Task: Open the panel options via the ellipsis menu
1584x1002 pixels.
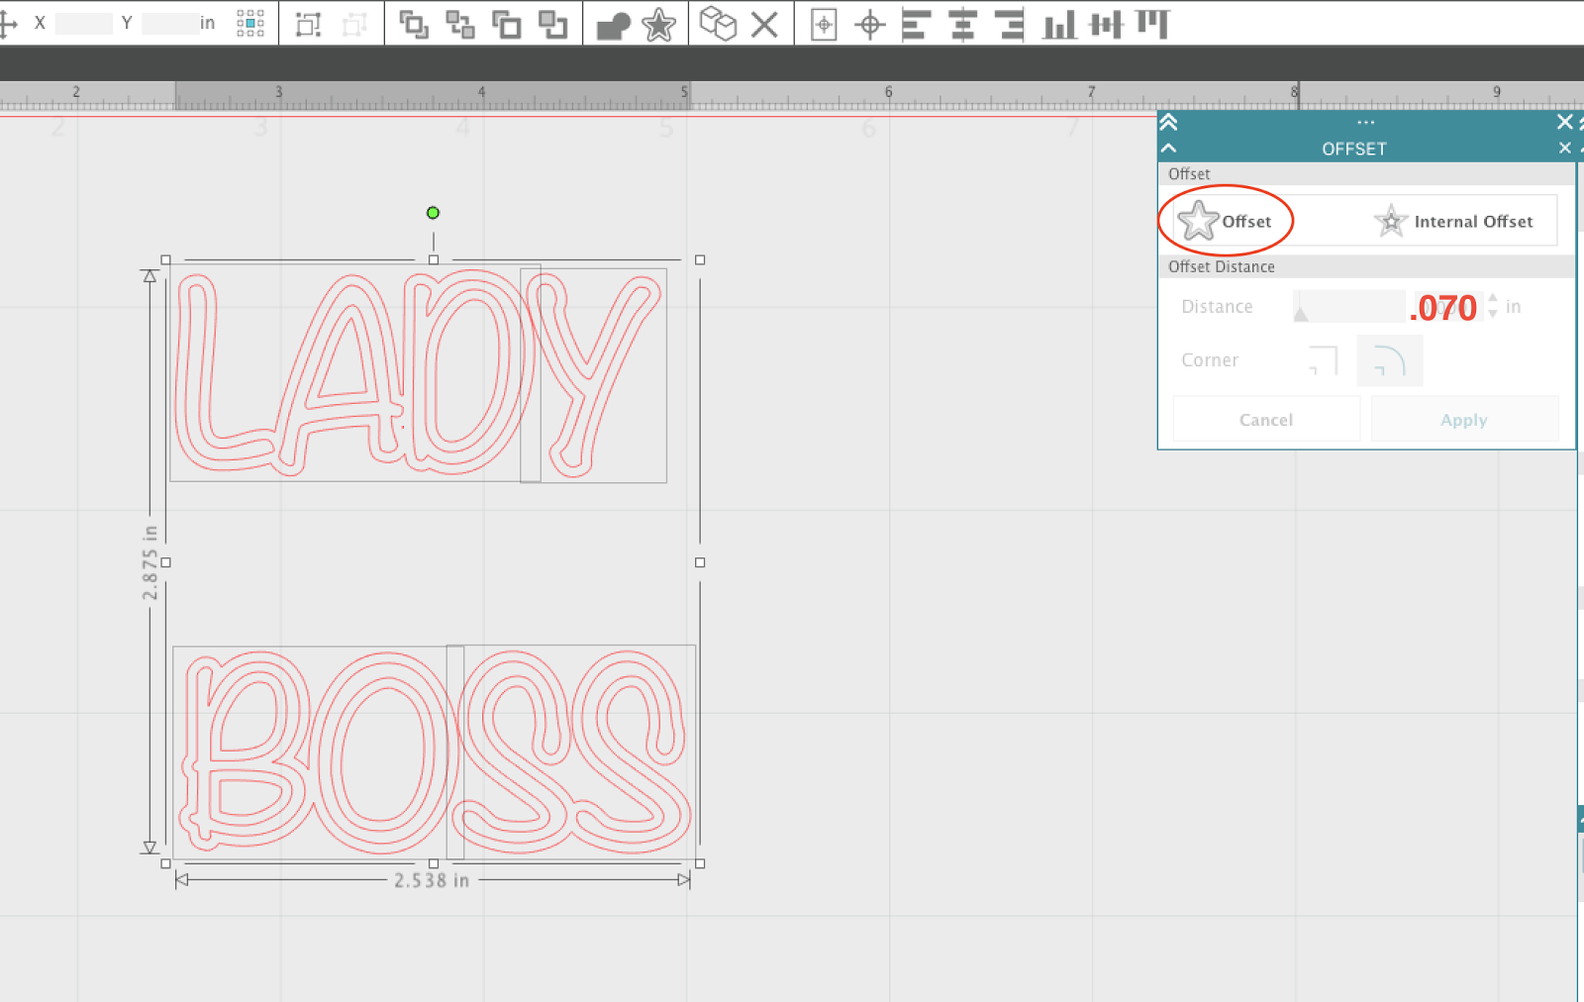Action: 1366,121
